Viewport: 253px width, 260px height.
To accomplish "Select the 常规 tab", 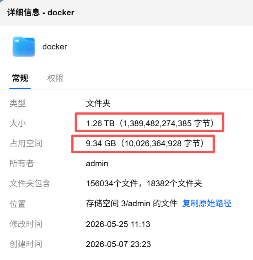I will tap(20, 78).
